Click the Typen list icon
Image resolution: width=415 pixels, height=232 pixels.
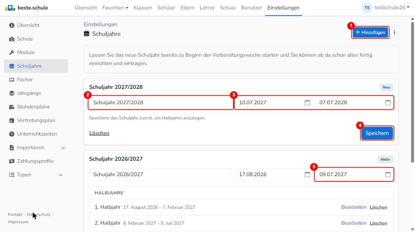(12, 175)
